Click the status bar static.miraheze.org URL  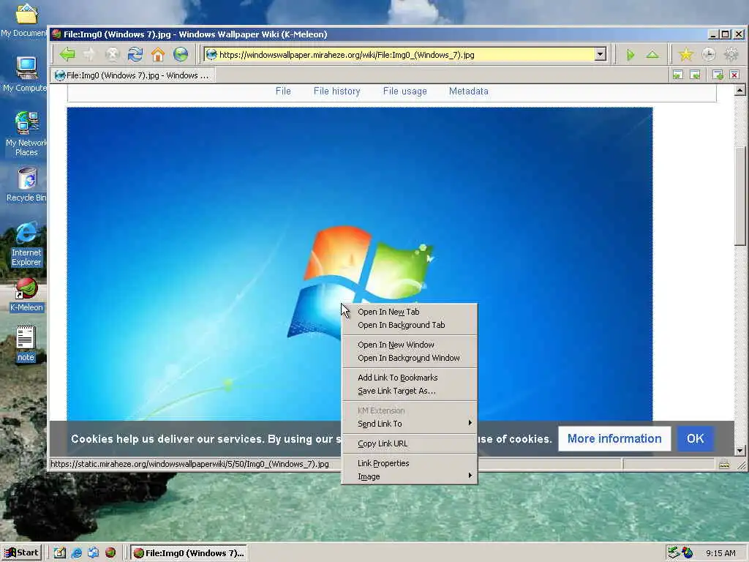[189, 464]
